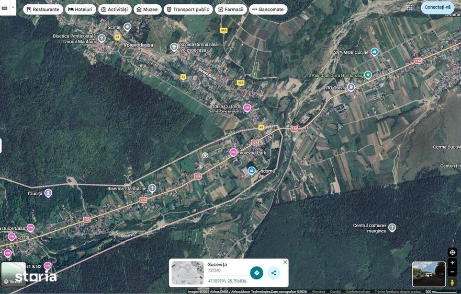Show Farmacii on the map
The width and height of the screenshot is (461, 294).
click(231, 9)
